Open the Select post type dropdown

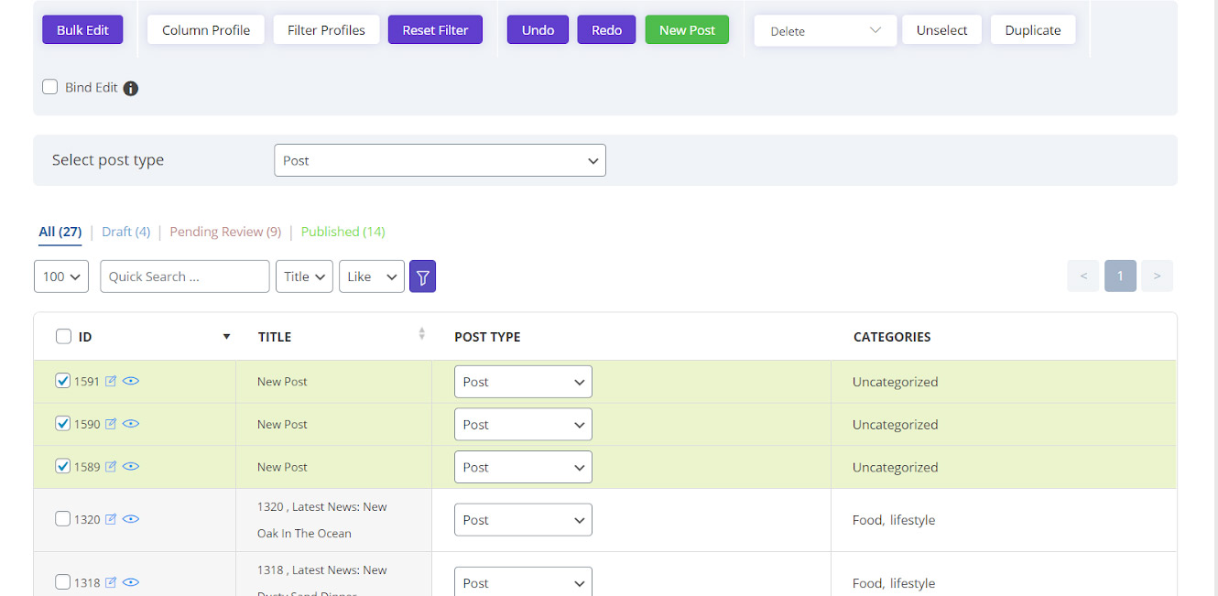coord(440,160)
